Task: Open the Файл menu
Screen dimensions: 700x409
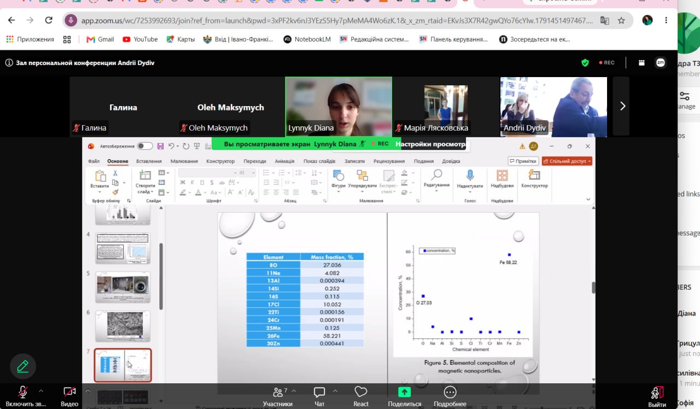Action: pos(94,161)
